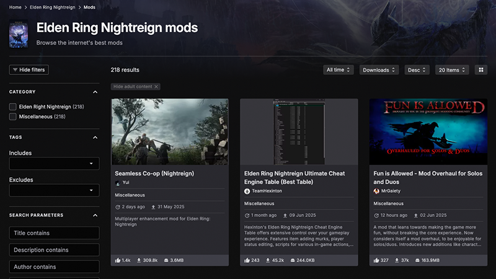Collapse the Search Parameters section

point(95,215)
